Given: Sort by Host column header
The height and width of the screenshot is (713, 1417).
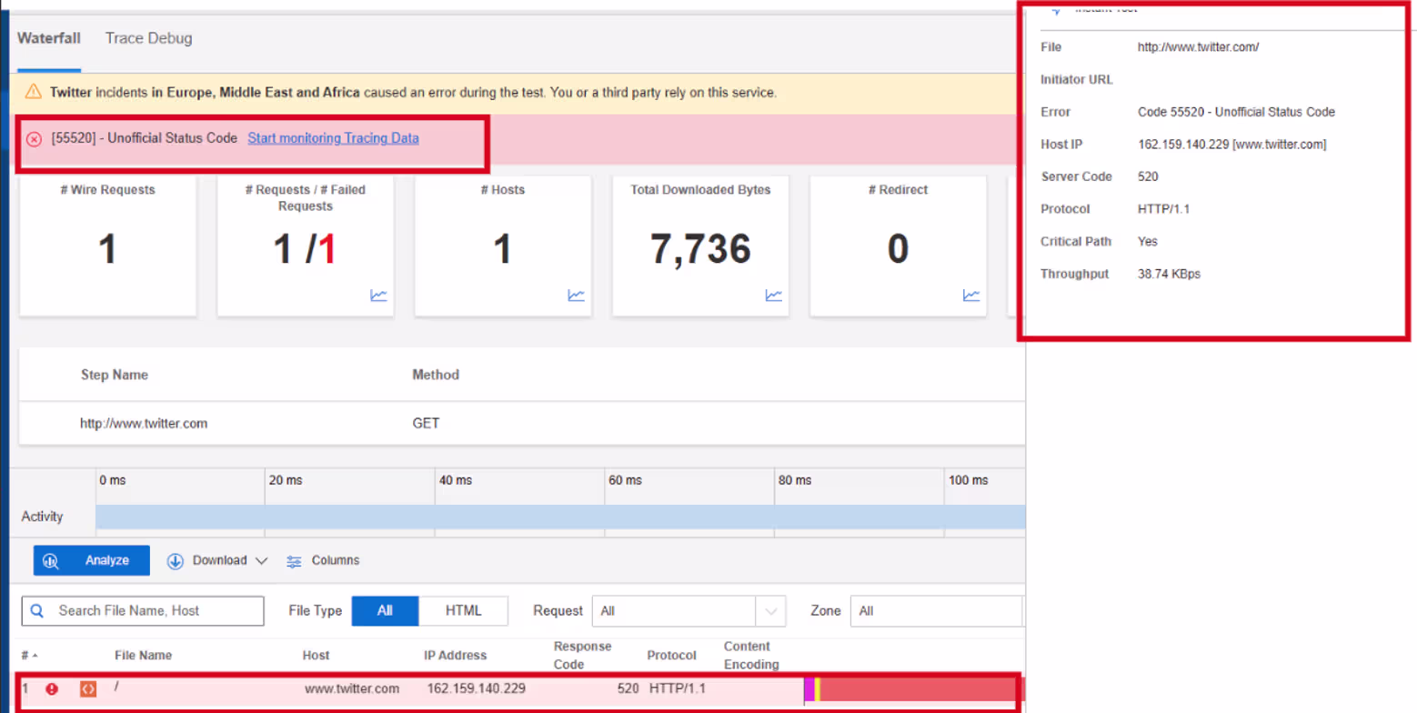Looking at the screenshot, I should pyautogui.click(x=316, y=655).
